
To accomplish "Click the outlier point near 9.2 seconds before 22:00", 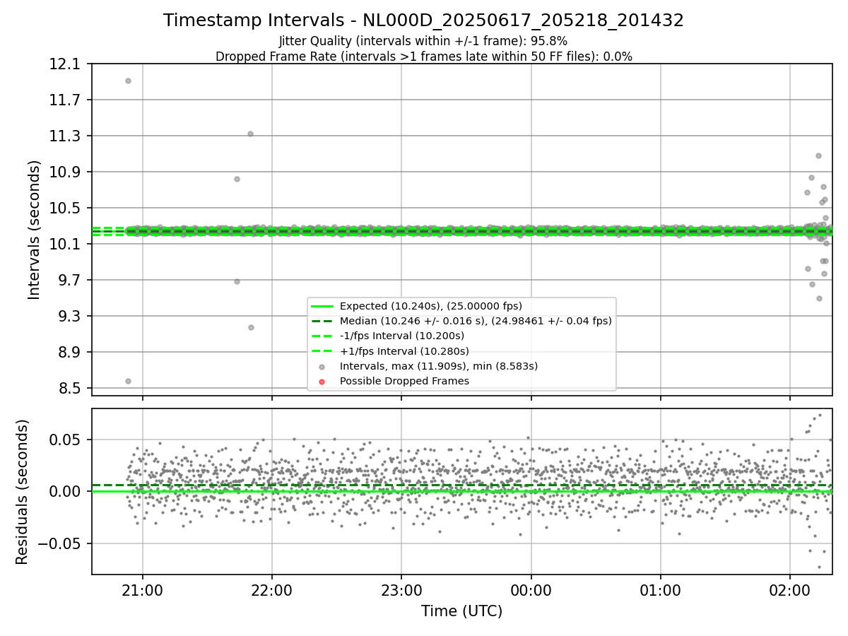I will (x=251, y=327).
